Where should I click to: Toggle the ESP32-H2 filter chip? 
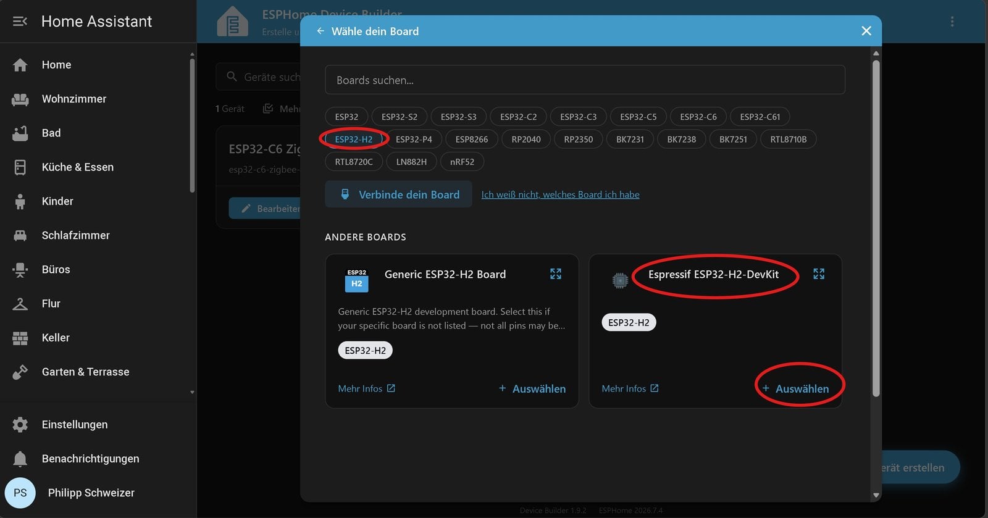click(353, 140)
